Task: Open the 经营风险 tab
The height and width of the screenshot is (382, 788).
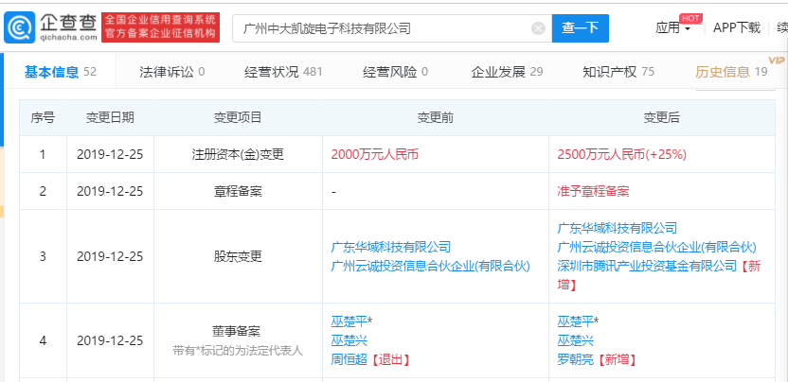Action: 396,72
